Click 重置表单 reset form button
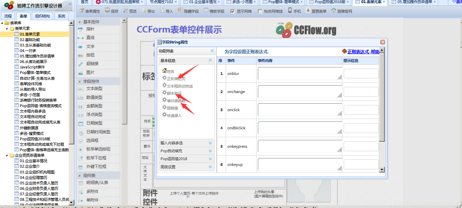The height and width of the screenshot is (208, 462). (x=316, y=11)
